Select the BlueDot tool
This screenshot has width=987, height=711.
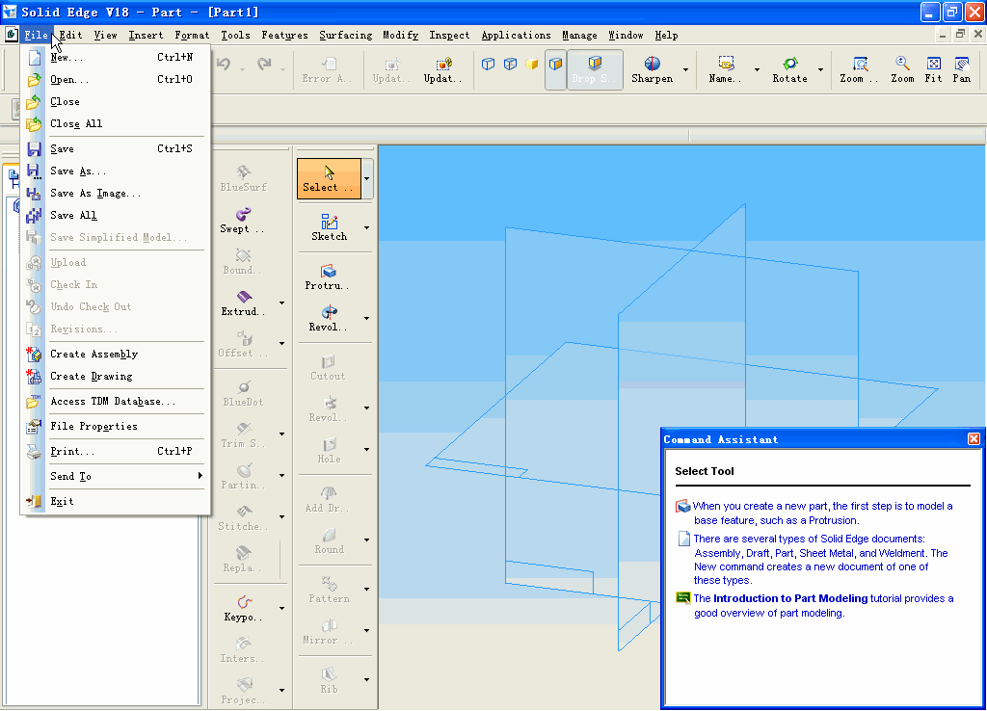pos(243,394)
